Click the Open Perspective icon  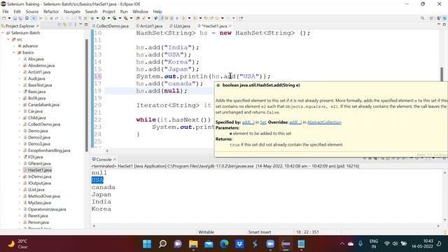[x=431, y=18]
